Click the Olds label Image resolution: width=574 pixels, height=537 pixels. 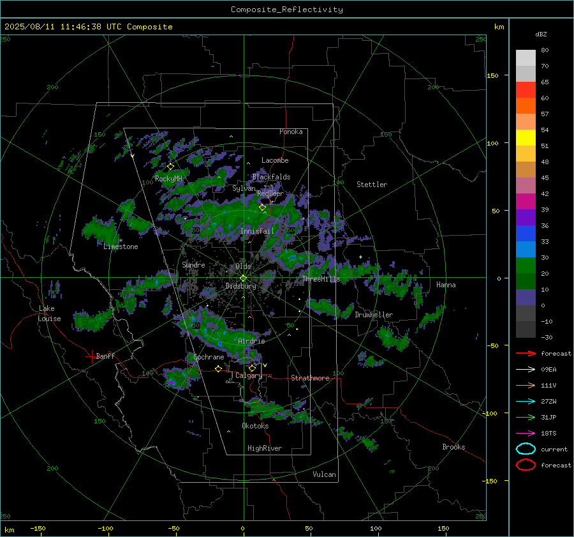point(243,266)
